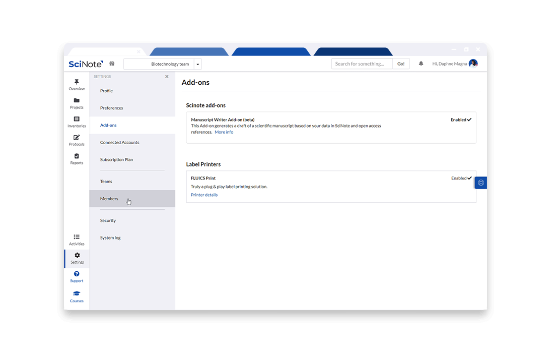
Task: Open Support from the sidebar
Action: pyautogui.click(x=77, y=276)
